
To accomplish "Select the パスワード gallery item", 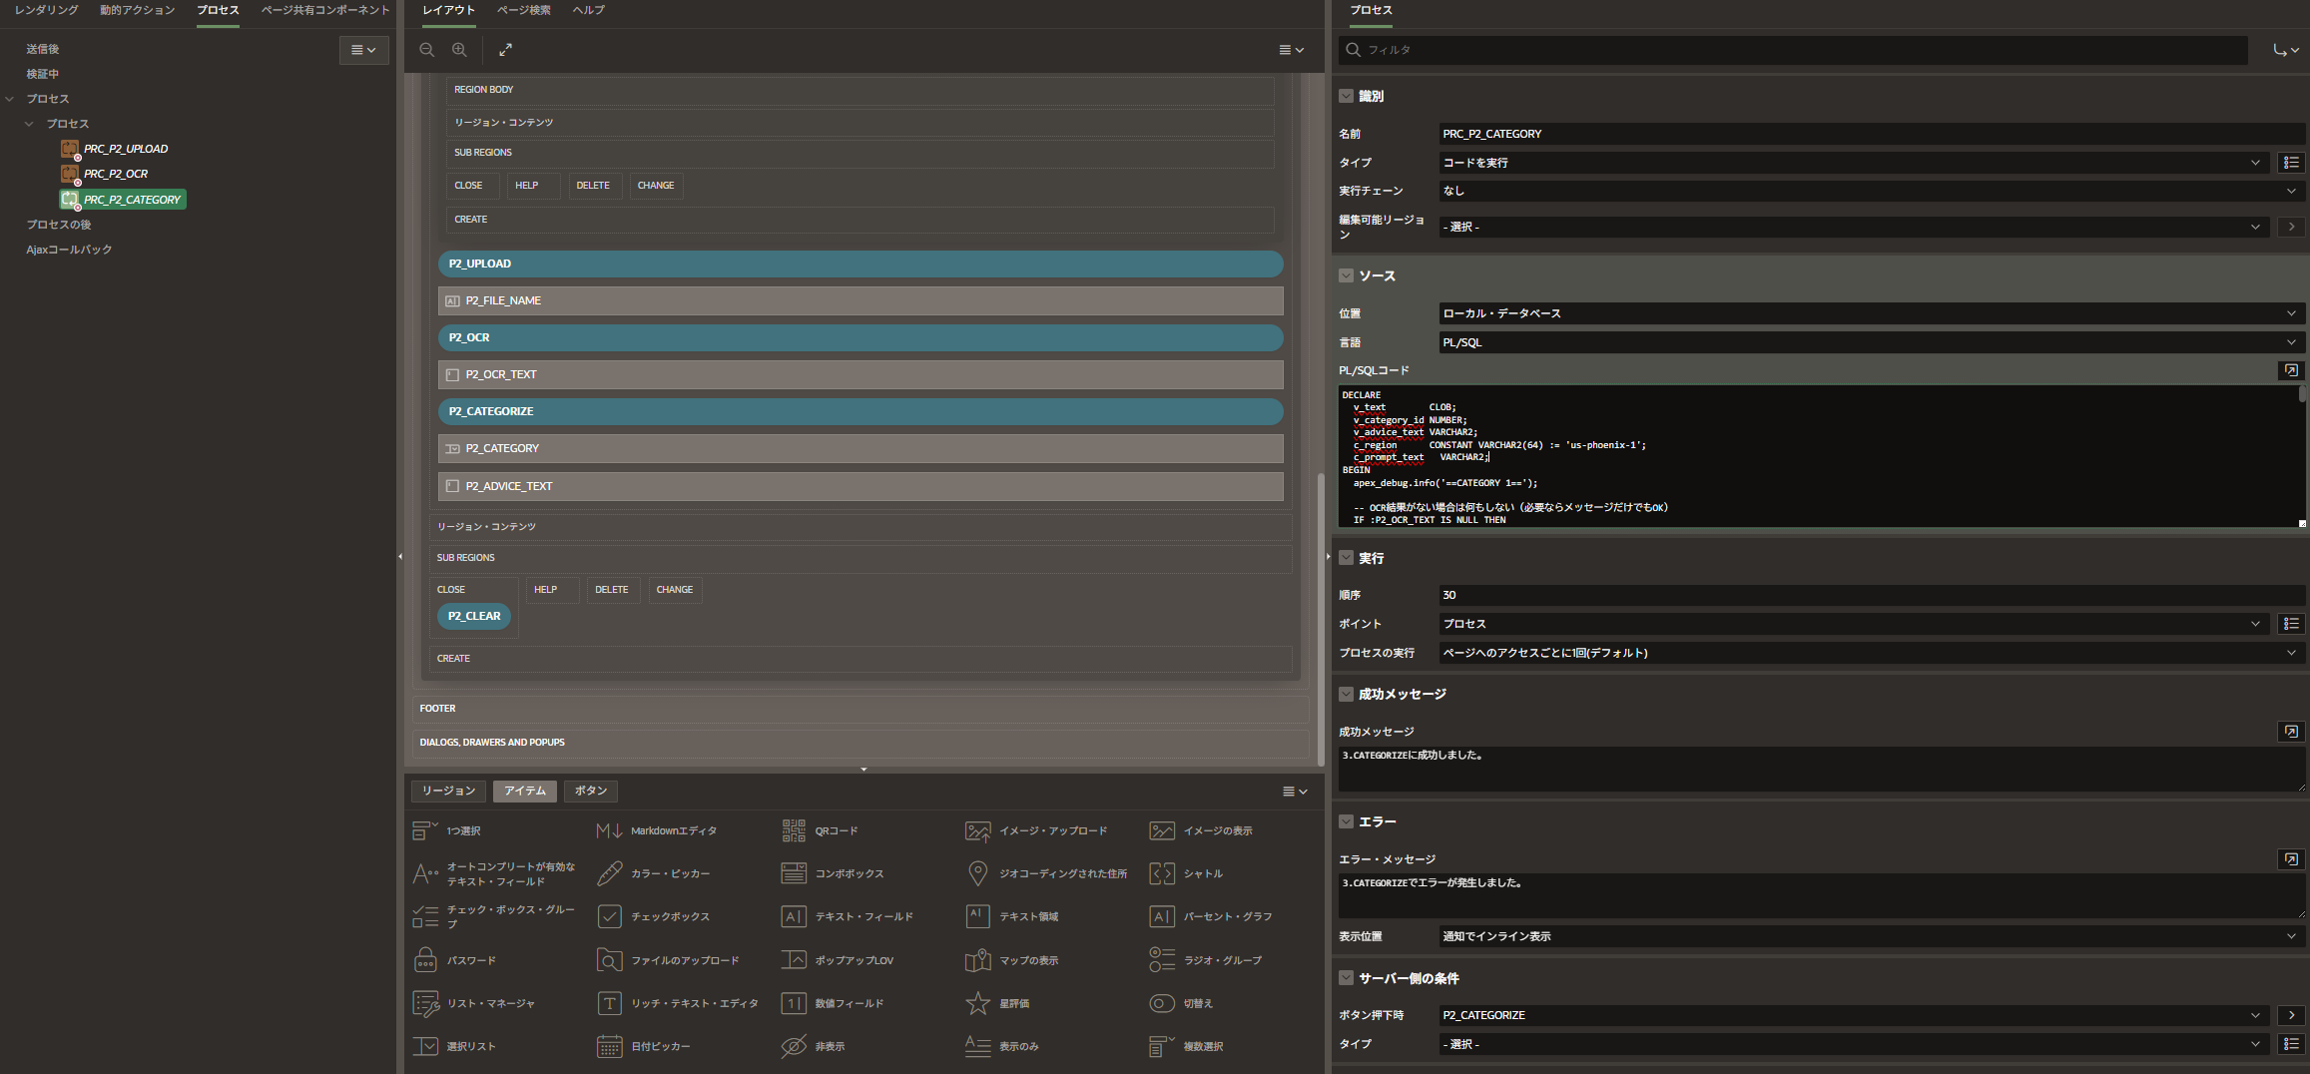I will tap(454, 960).
